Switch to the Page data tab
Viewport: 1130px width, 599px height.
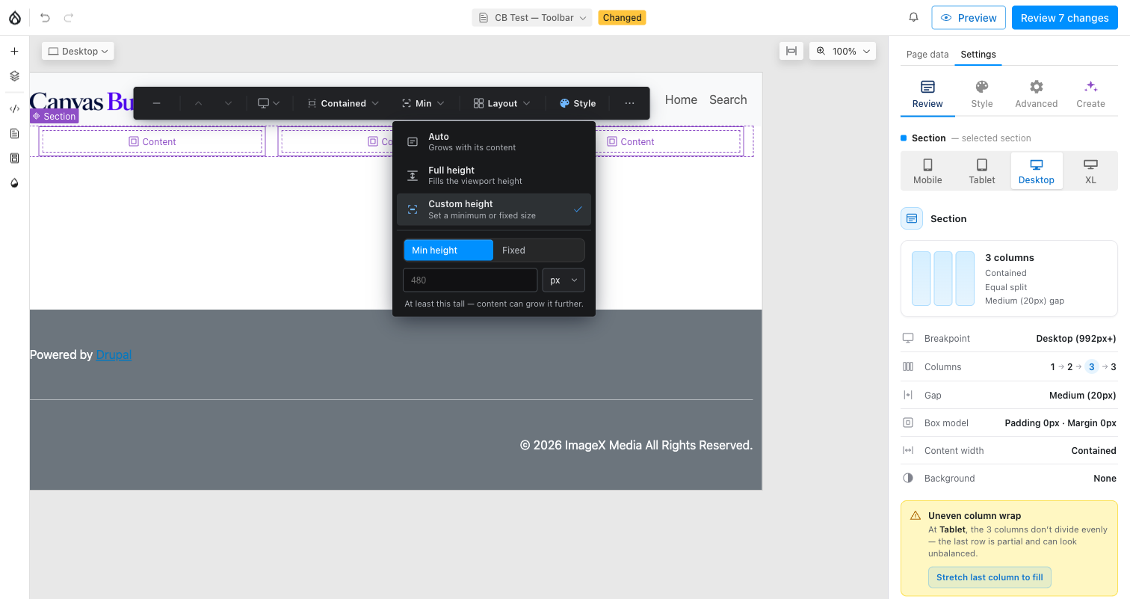[927, 54]
